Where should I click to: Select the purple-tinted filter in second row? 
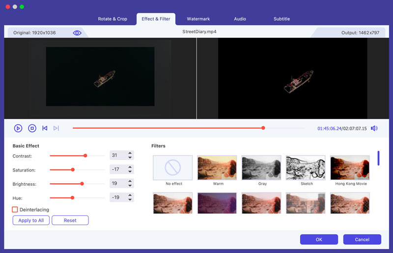[x=217, y=203]
